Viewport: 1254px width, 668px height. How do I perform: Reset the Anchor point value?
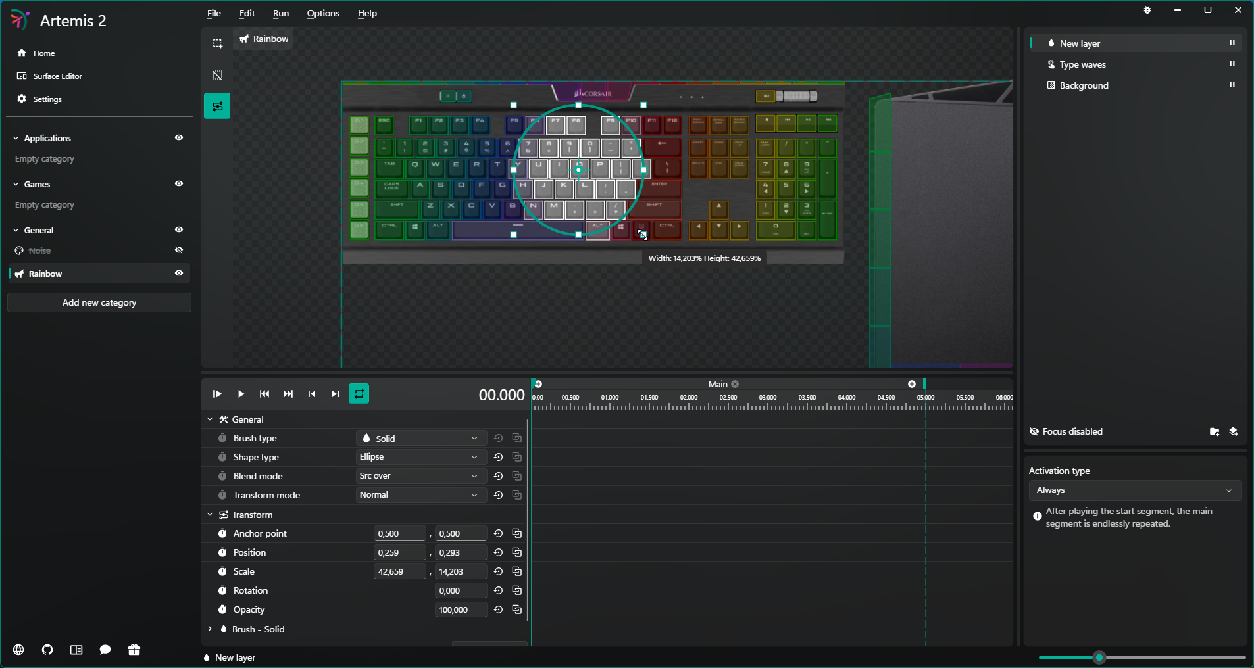point(498,533)
